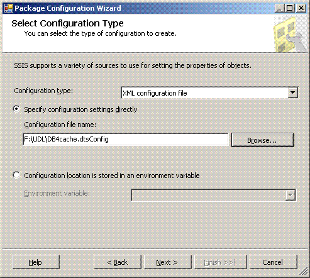
Task: Click the window resize grip corner
Action: pos(304,272)
